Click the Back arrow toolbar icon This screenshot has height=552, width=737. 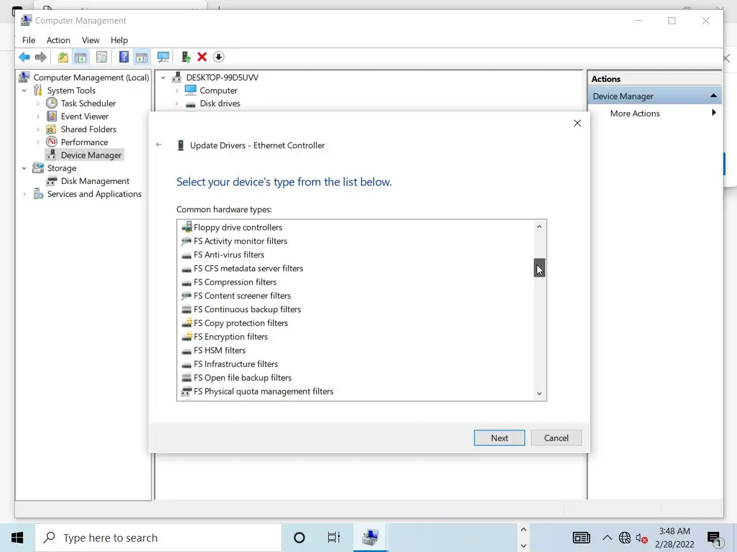click(x=24, y=57)
